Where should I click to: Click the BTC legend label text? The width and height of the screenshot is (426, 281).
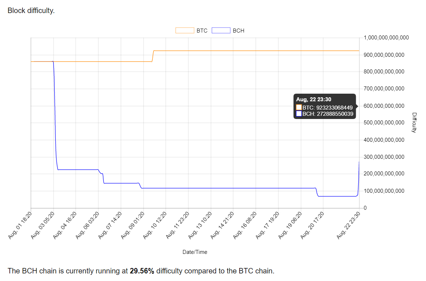(202, 31)
